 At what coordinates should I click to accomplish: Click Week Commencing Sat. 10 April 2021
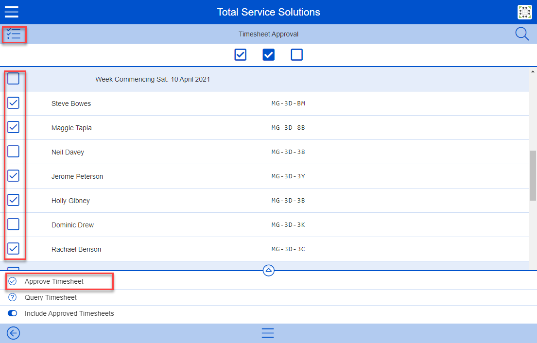153,79
